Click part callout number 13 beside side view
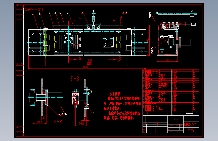218x141 pixels. click(x=152, y=48)
